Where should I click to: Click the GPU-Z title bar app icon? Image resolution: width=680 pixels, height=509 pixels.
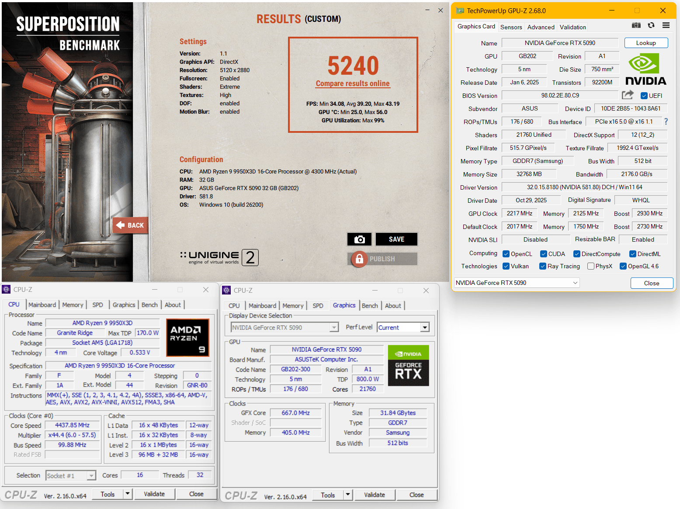tap(460, 10)
